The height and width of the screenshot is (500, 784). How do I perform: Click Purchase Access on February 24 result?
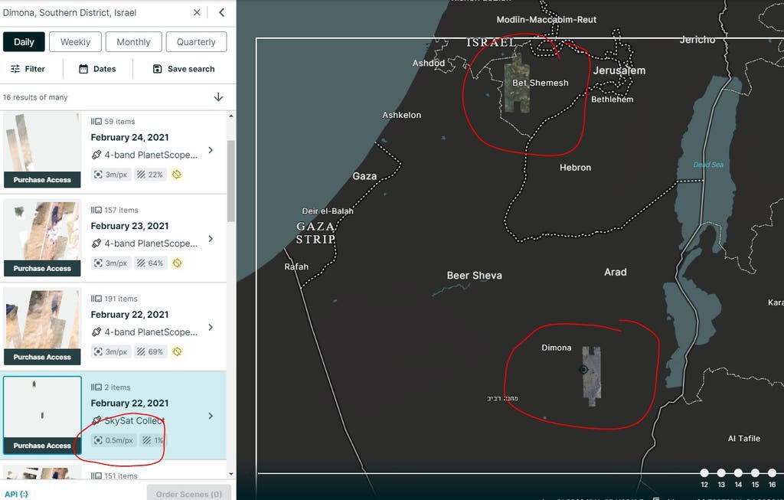click(x=42, y=180)
